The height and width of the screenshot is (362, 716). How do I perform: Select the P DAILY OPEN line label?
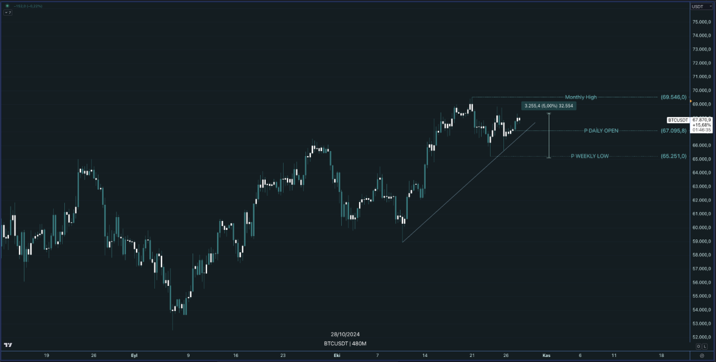point(601,131)
